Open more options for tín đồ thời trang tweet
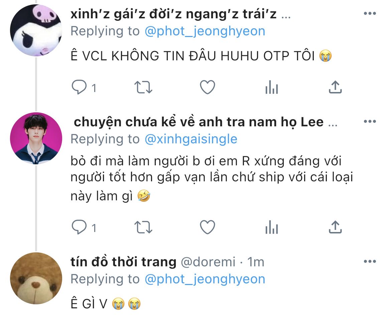 [370, 261]
